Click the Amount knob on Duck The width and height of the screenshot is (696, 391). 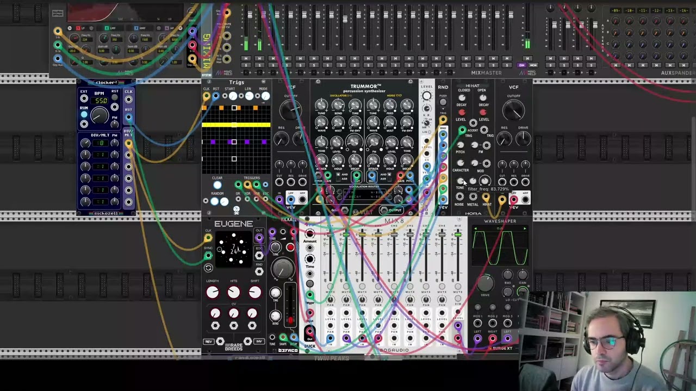click(309, 234)
